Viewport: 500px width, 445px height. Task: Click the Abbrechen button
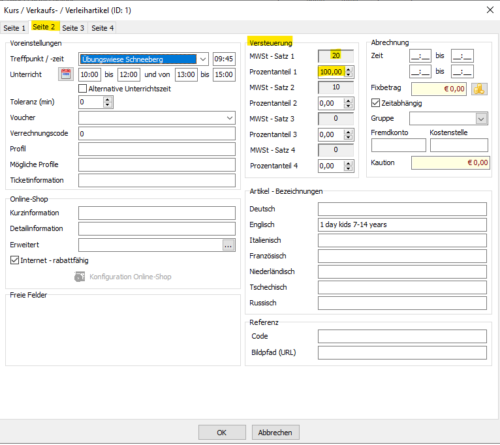(x=275, y=433)
